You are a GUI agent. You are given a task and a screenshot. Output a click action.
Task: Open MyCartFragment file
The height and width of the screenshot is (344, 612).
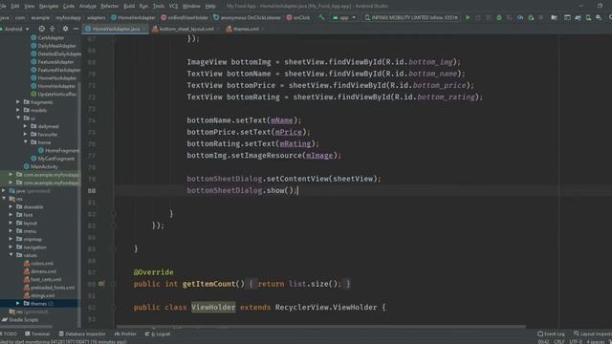click(56, 159)
